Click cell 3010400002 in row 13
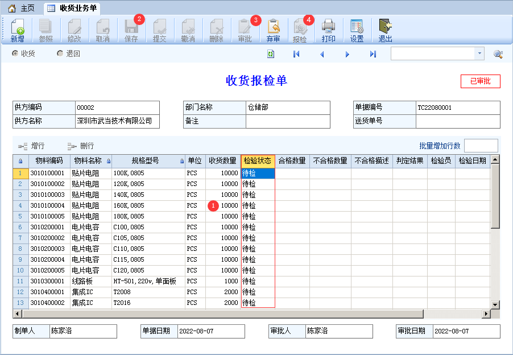Screen dimensions: 513x355 49,303
